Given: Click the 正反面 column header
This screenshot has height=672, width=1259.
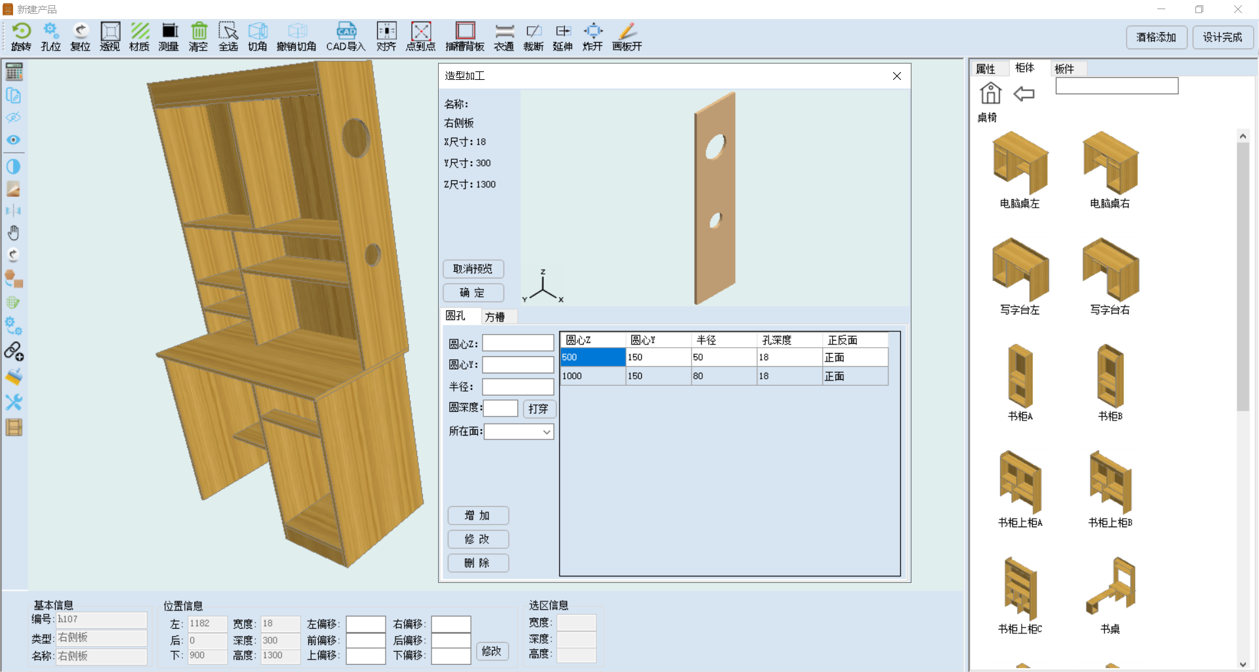Looking at the screenshot, I should (x=855, y=340).
